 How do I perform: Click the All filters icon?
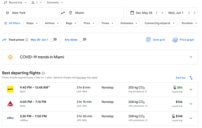[6, 23]
